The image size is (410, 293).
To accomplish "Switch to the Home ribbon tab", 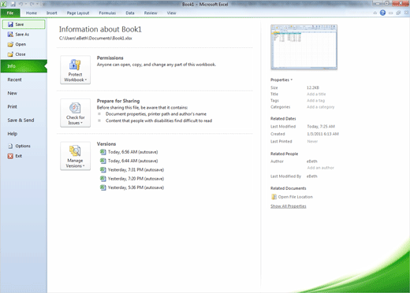I will click(32, 13).
